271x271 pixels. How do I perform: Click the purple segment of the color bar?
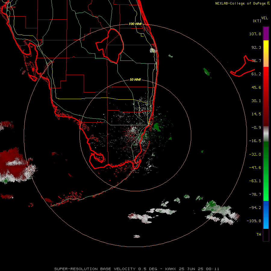tap(266, 33)
